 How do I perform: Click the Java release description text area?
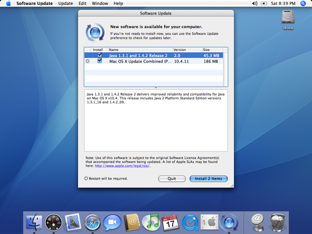[x=156, y=120]
